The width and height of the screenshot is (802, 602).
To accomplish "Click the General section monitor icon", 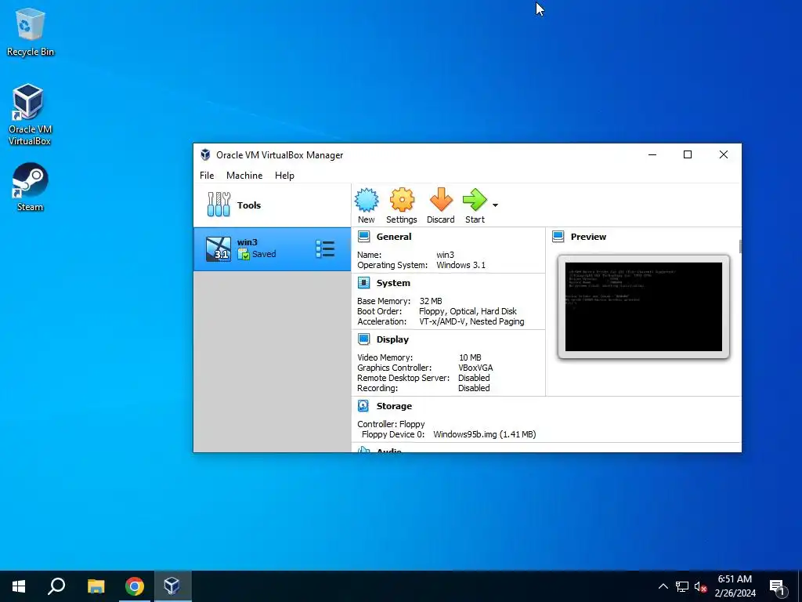I will (363, 237).
